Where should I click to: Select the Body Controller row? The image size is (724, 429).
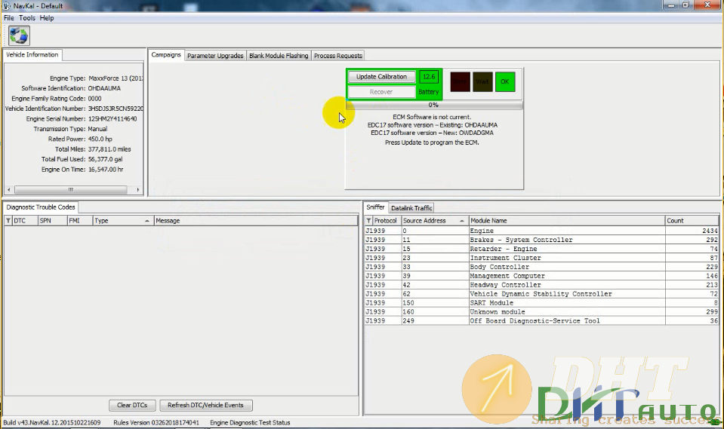pyautogui.click(x=541, y=267)
